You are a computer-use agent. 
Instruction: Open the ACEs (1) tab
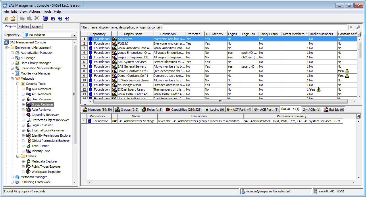tap(311, 109)
